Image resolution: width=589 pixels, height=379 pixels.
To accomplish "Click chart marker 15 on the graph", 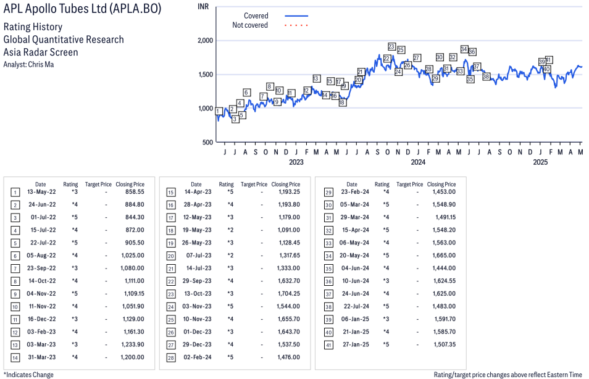I will 330,81.
